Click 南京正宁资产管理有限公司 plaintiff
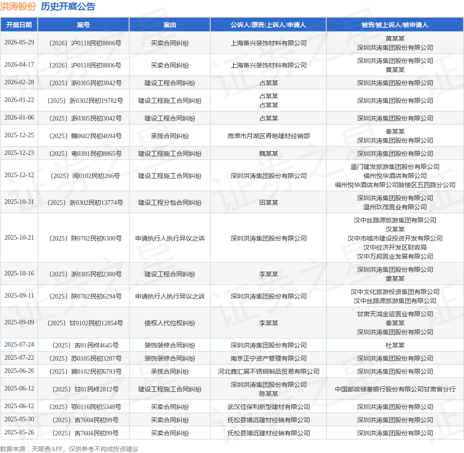Viewport: 464px width, 453px height. [x=269, y=359]
